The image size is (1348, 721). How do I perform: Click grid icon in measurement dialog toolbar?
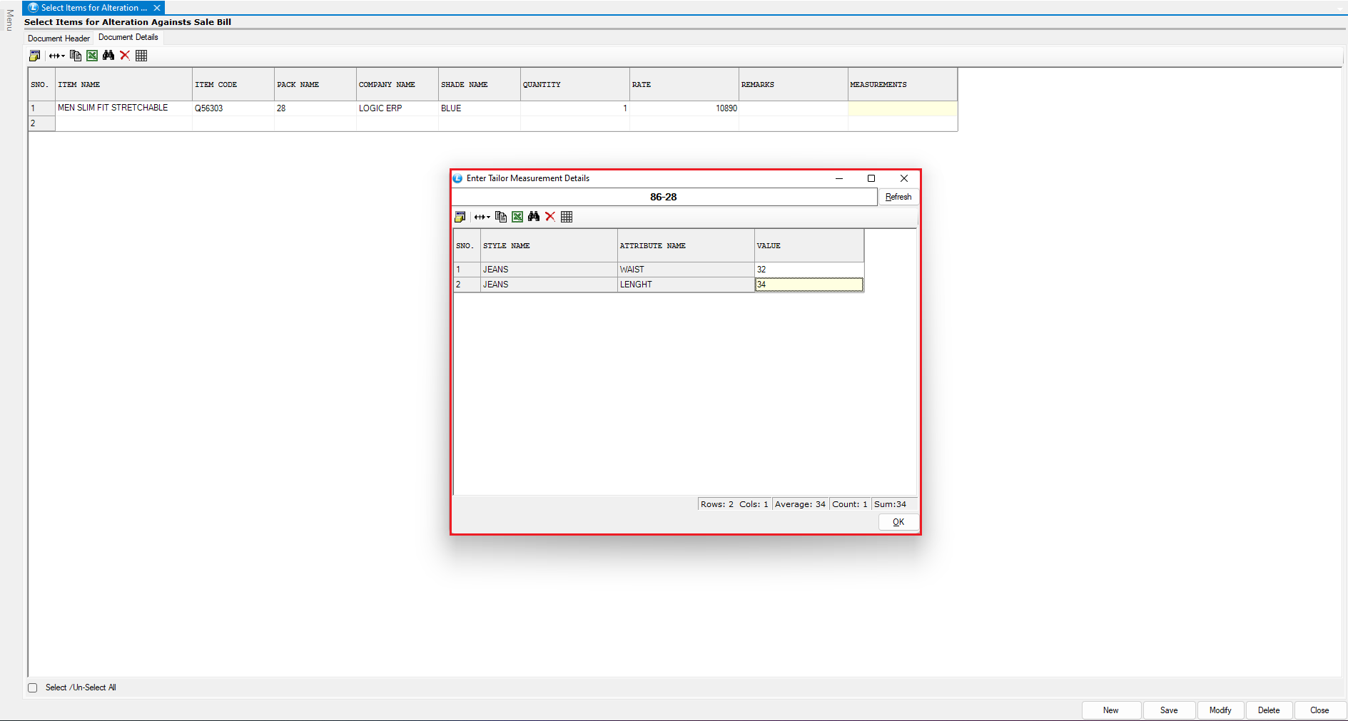click(567, 217)
